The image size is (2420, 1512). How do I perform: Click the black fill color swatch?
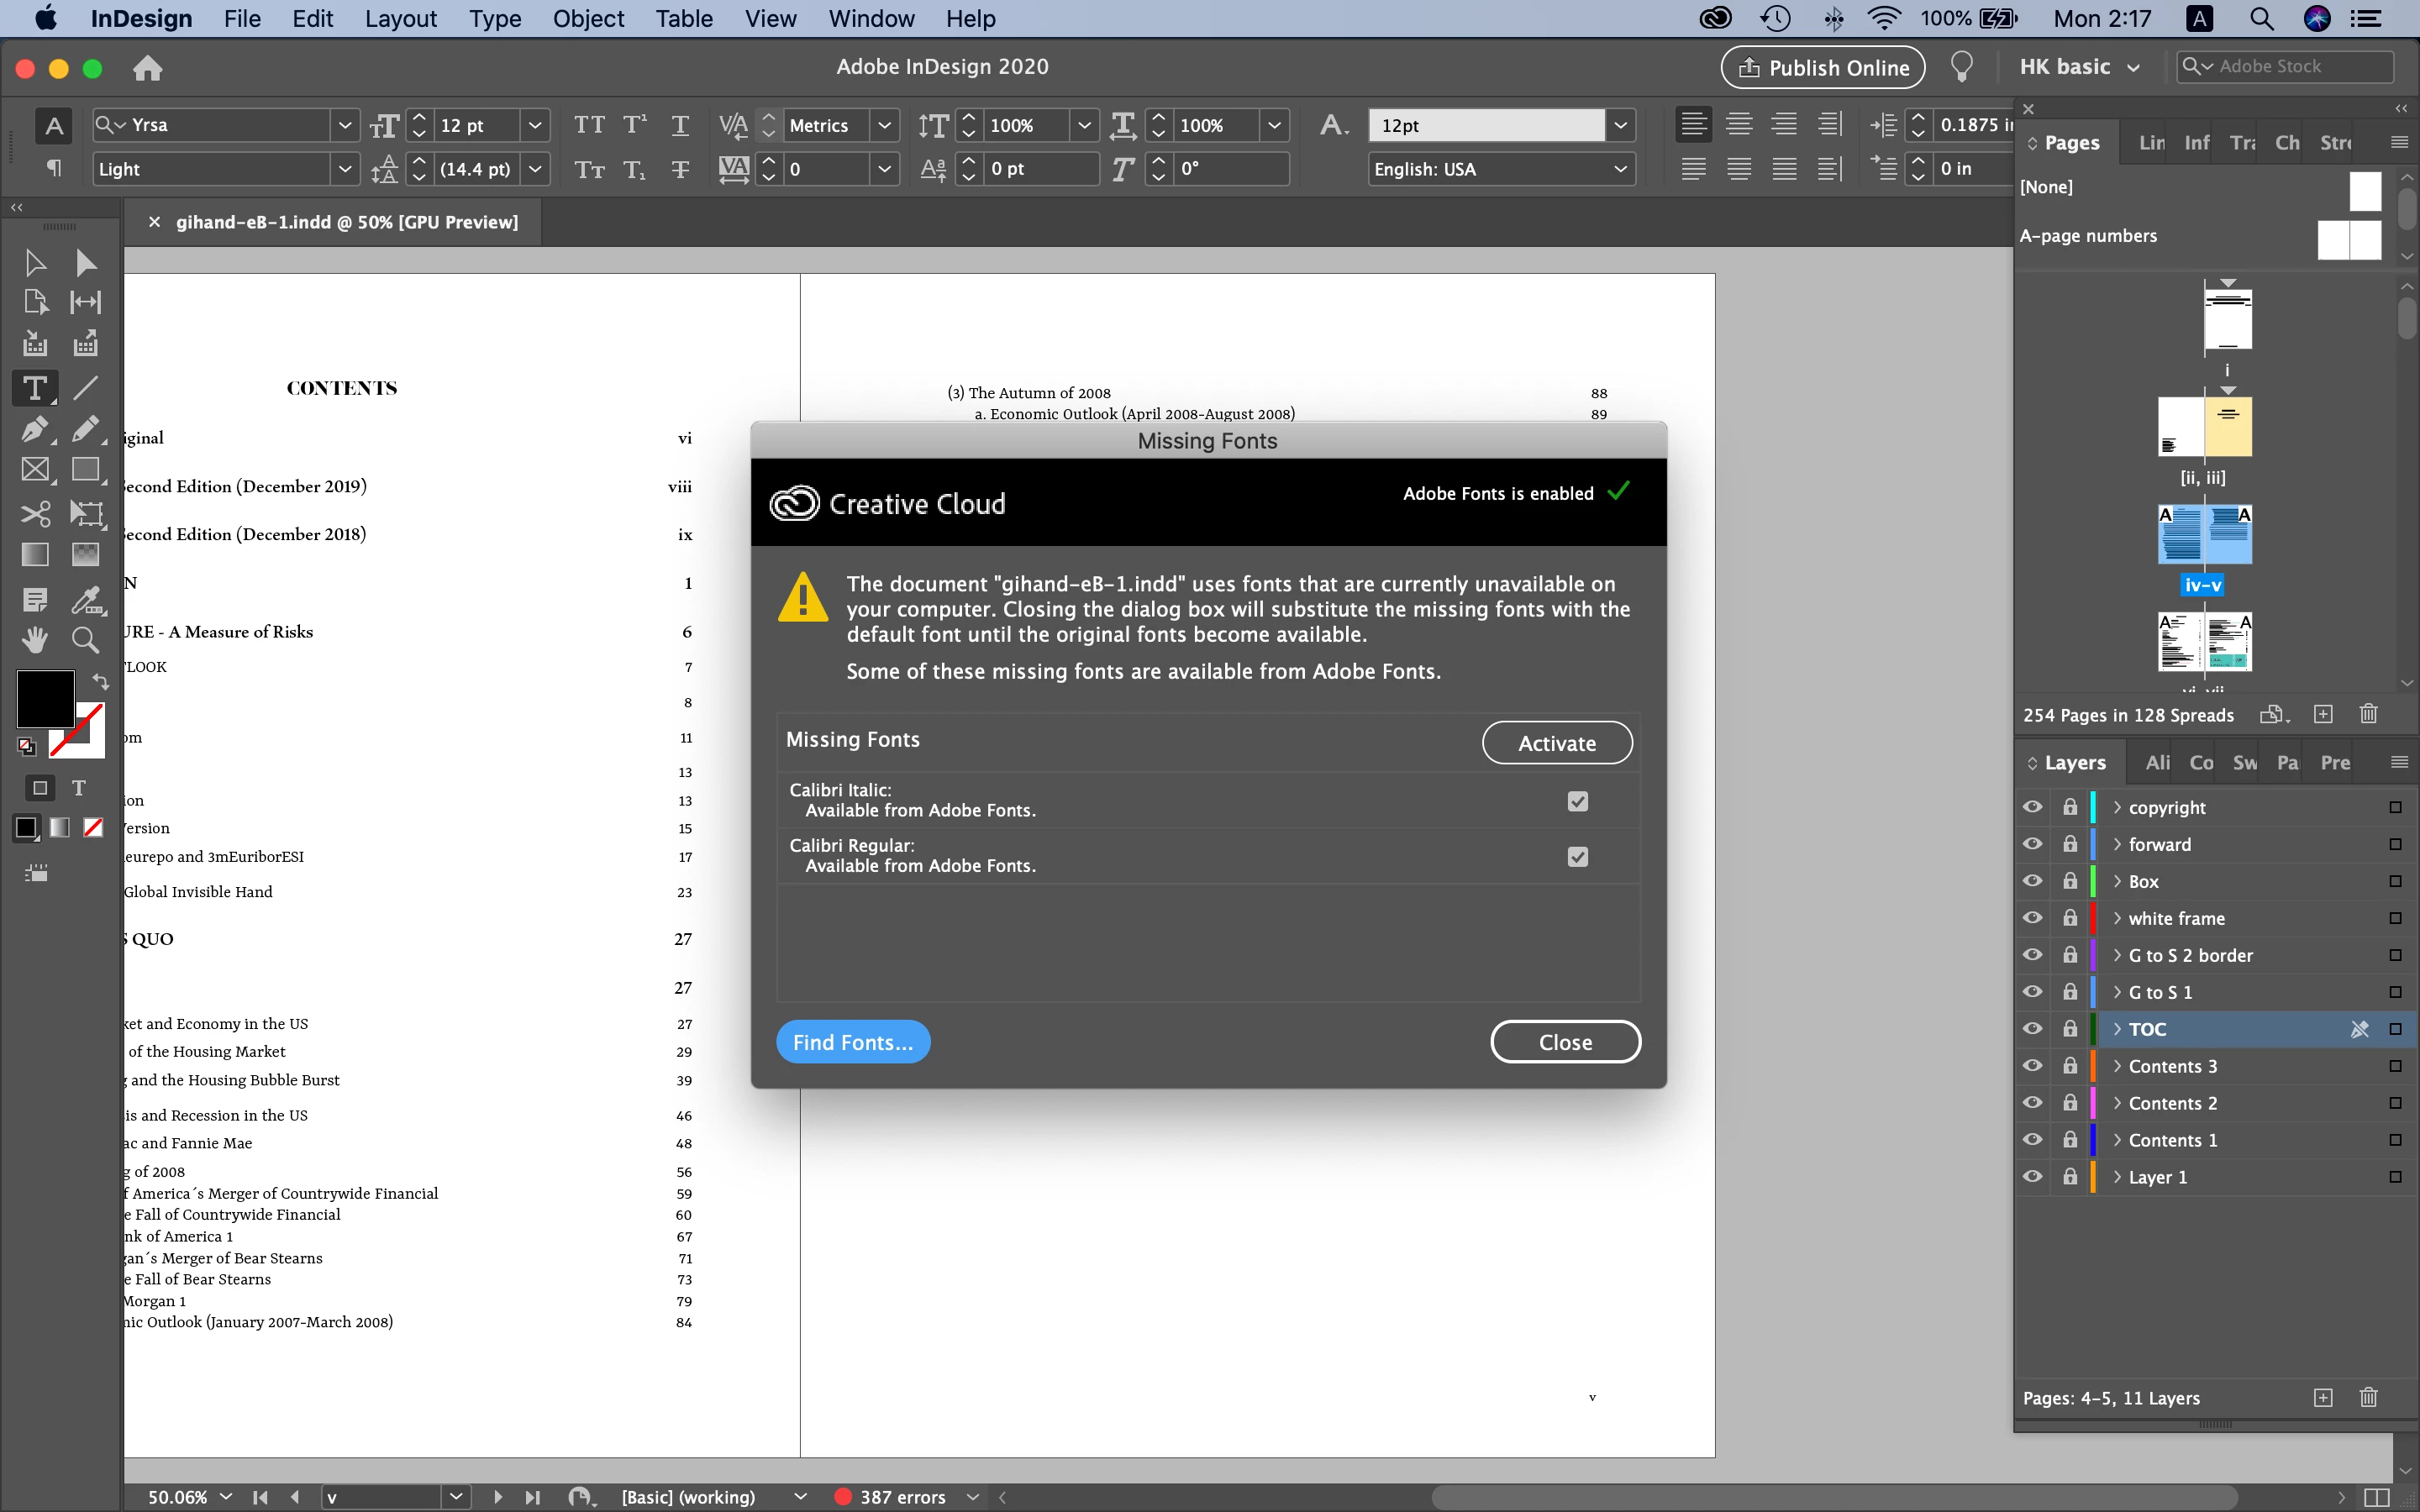pos(45,699)
